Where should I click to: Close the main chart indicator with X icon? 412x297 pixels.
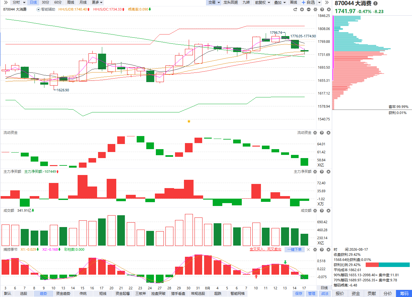(329, 9)
